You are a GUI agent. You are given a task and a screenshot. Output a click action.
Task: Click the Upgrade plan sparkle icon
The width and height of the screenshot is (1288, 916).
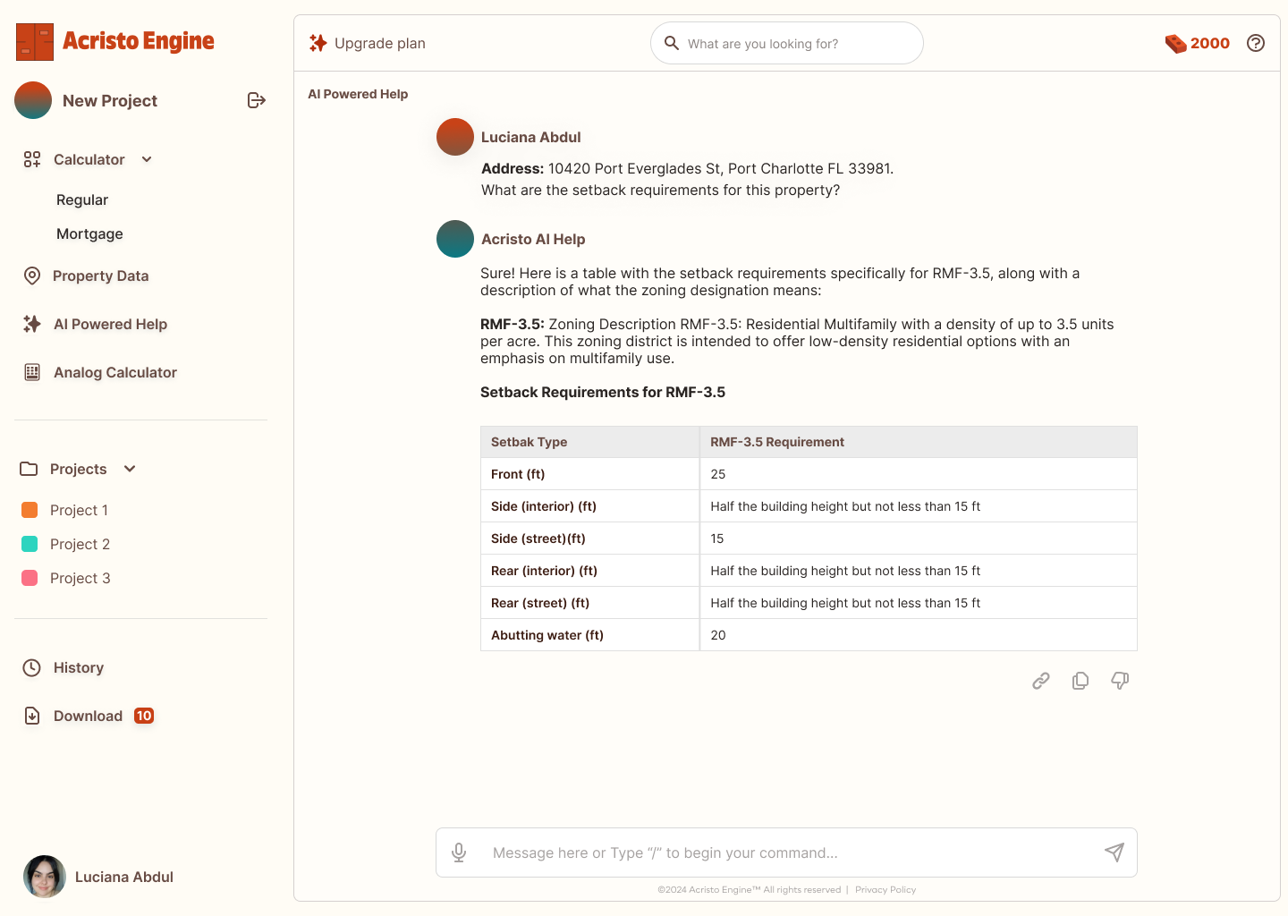coord(318,43)
